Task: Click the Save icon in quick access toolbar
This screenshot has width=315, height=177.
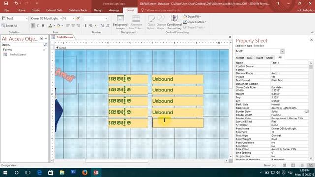Action: (6, 3)
